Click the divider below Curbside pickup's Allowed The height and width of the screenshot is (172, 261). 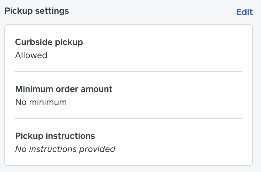129,72
